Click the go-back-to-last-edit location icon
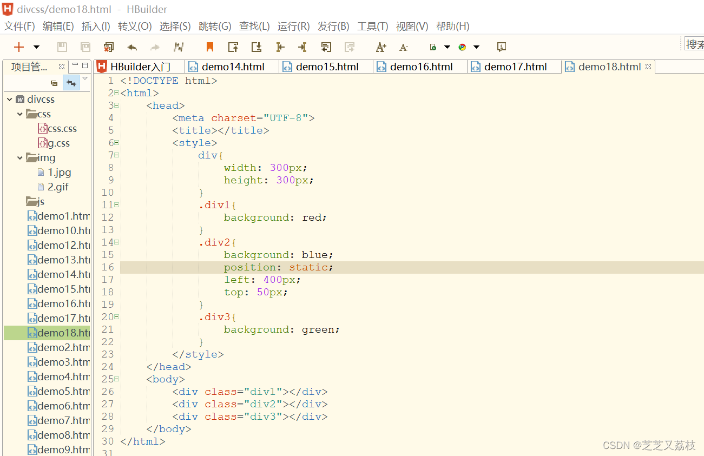 (x=326, y=47)
